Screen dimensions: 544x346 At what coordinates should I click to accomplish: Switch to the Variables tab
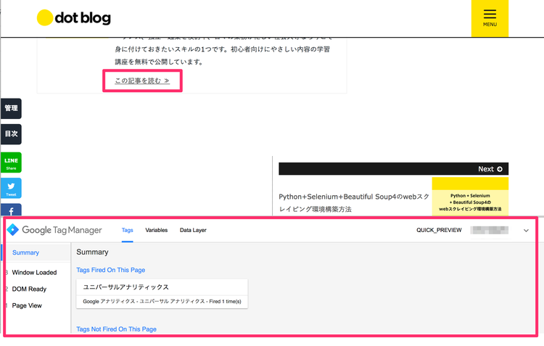point(157,230)
